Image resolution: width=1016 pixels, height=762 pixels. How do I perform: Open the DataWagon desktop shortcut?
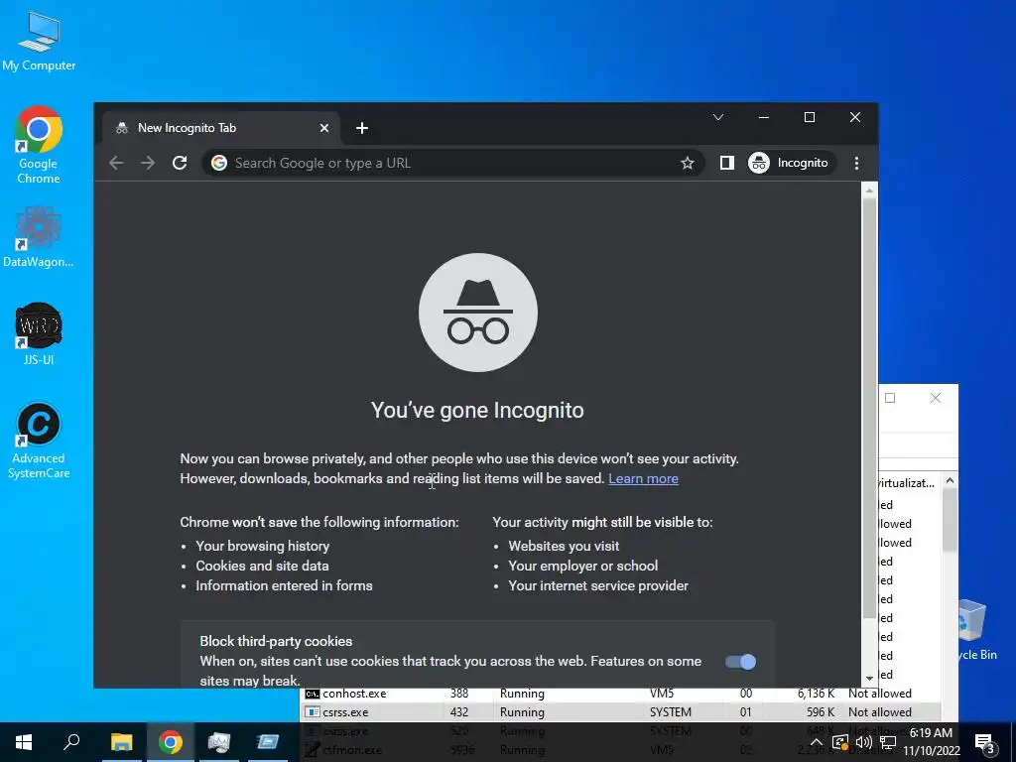tap(39, 236)
